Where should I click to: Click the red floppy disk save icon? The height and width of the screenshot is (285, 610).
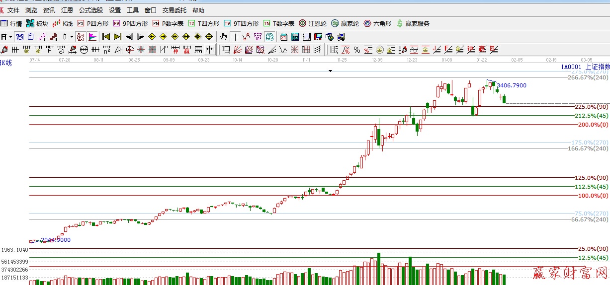318,37
